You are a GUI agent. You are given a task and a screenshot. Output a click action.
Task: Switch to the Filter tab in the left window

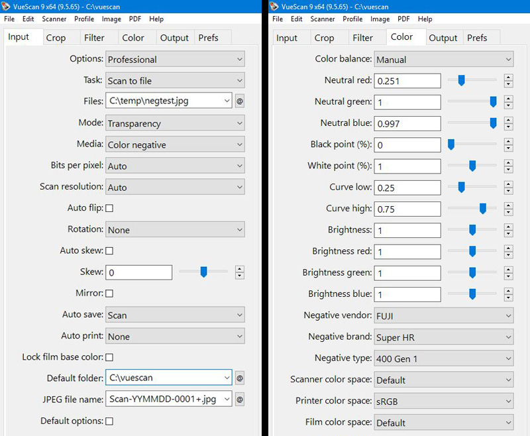click(x=94, y=38)
